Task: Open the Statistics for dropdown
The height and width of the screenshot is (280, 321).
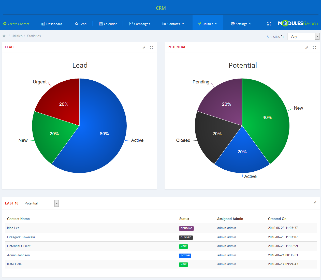Action: point(303,36)
